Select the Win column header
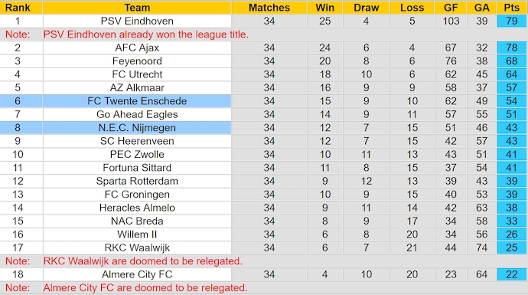 pyautogui.click(x=324, y=8)
